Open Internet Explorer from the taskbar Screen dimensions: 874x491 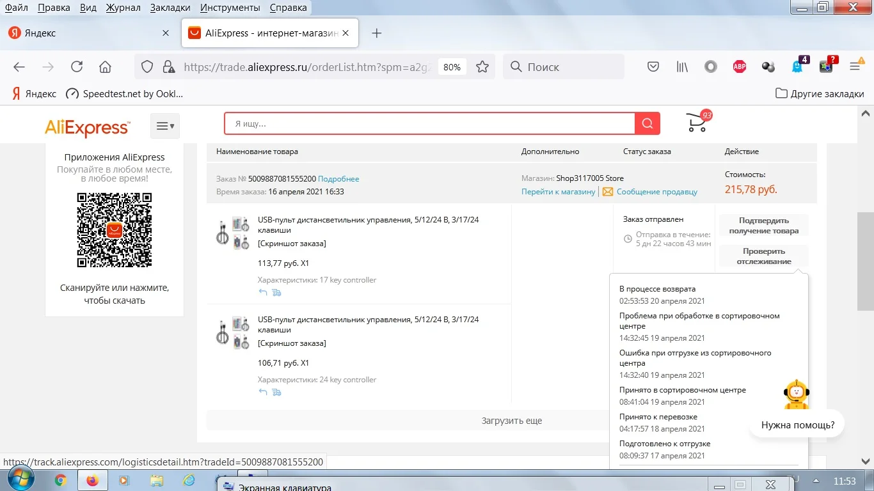click(x=189, y=480)
